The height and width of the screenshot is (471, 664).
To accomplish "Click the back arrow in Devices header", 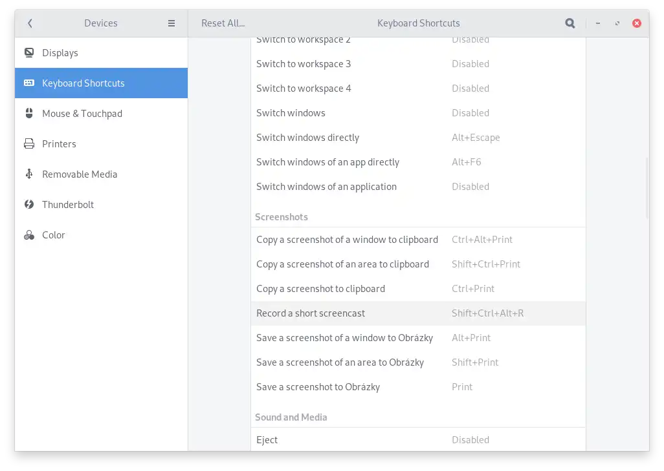I will [x=30, y=23].
